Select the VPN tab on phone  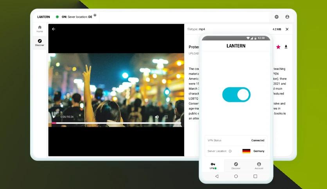pyautogui.click(x=213, y=166)
